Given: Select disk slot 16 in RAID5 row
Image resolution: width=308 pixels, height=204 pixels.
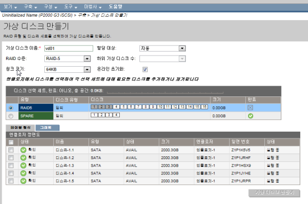Looking at the screenshot, I should [x=204, y=106].
